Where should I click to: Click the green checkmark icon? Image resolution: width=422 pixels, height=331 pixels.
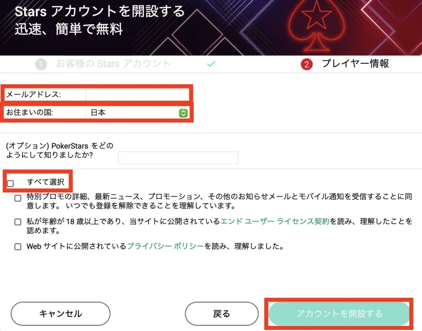pyautogui.click(x=211, y=64)
